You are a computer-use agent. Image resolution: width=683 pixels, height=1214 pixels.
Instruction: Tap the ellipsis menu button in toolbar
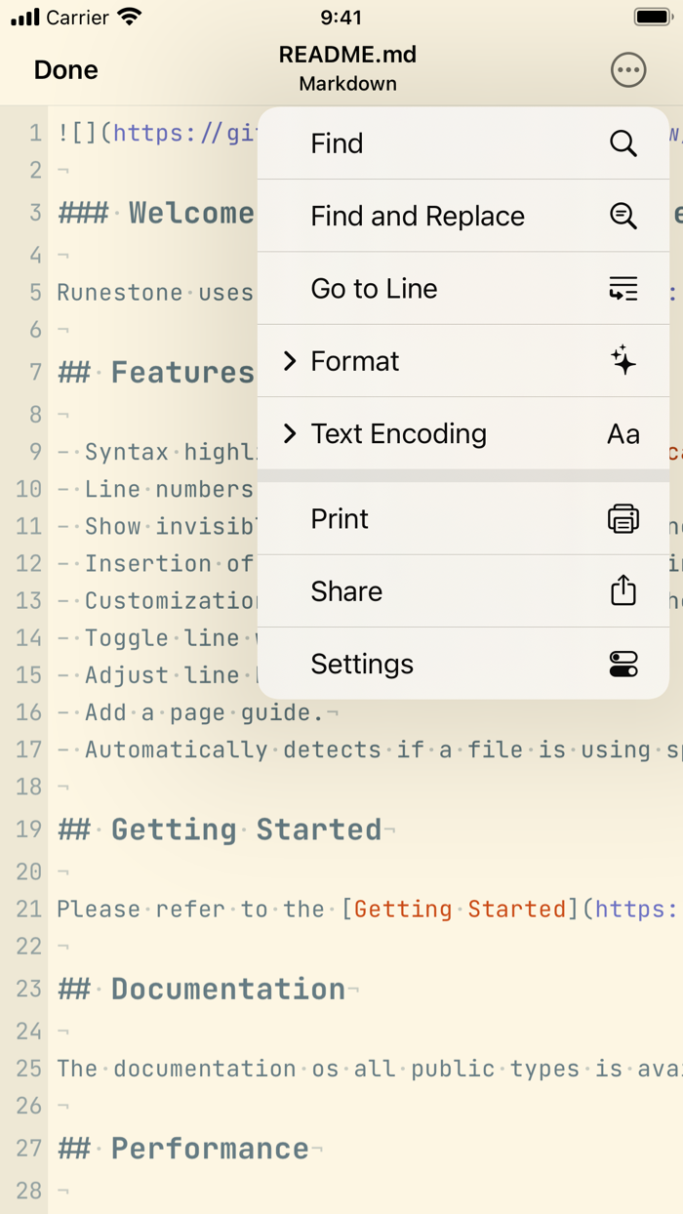(x=628, y=69)
